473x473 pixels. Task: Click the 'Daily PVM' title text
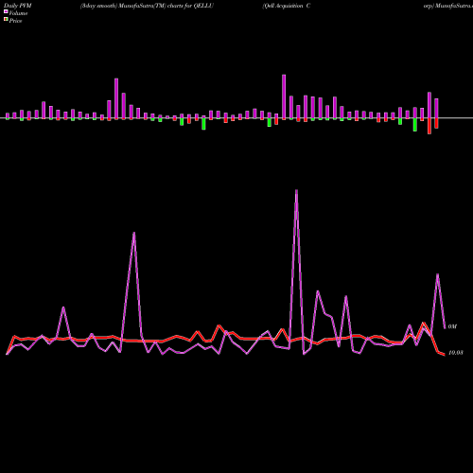pos(18,6)
